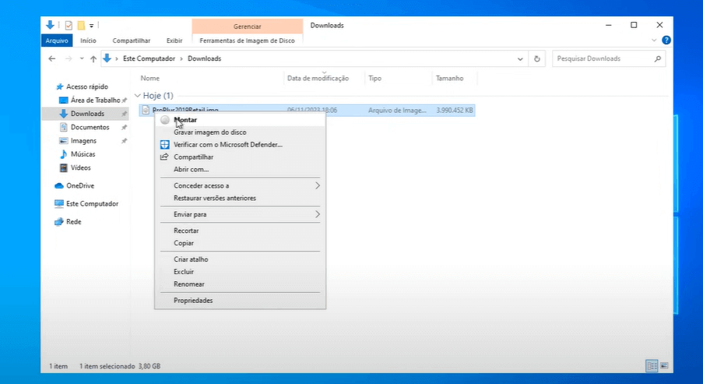The height and width of the screenshot is (384, 703).
Task: Go up one folder with the Up arrow
Action: pos(93,58)
